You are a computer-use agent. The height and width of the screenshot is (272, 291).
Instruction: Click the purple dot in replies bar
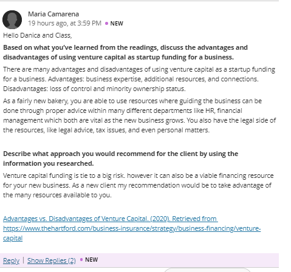[81, 259]
